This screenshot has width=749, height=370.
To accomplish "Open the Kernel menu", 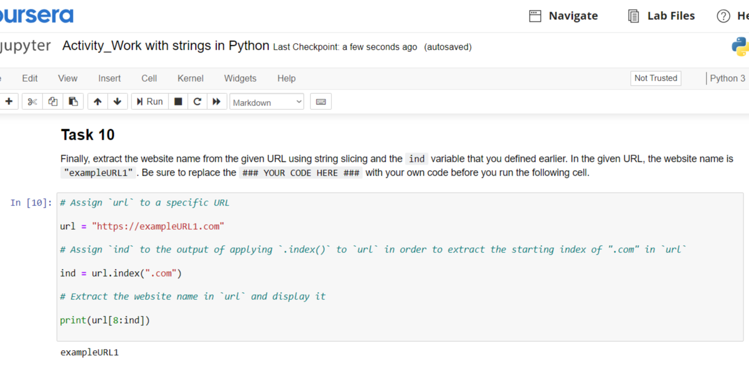I will (191, 78).
